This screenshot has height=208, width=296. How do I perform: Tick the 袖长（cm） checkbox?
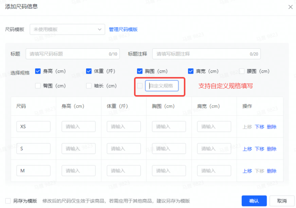89,86
